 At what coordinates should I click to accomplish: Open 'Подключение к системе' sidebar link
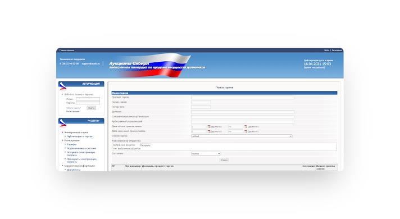tap(81, 148)
